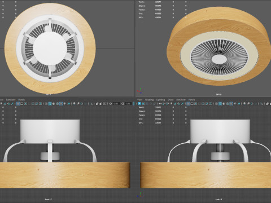Click Renderer in the front view panel menu
Image resolution: width=271 pixels, height=203 pixels.
tap(11, 100)
